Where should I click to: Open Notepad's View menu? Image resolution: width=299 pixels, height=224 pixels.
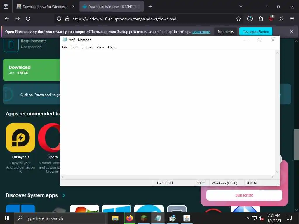tap(100, 47)
